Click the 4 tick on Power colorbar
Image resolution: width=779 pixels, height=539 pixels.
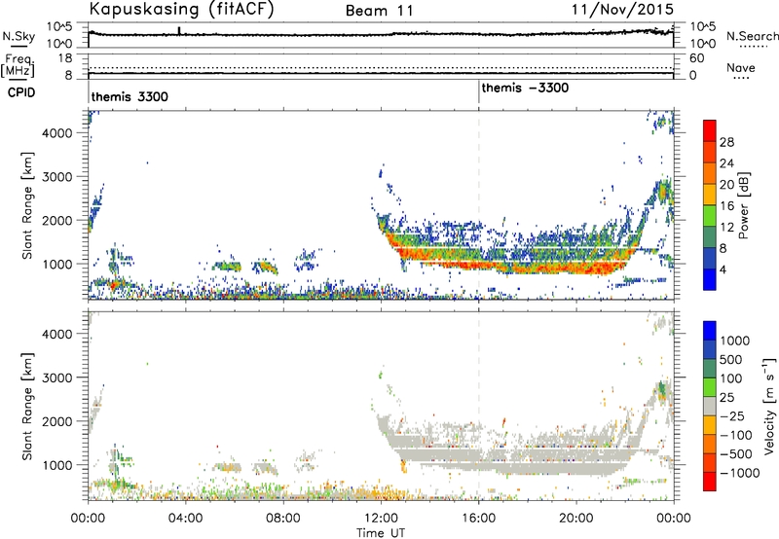point(723,269)
